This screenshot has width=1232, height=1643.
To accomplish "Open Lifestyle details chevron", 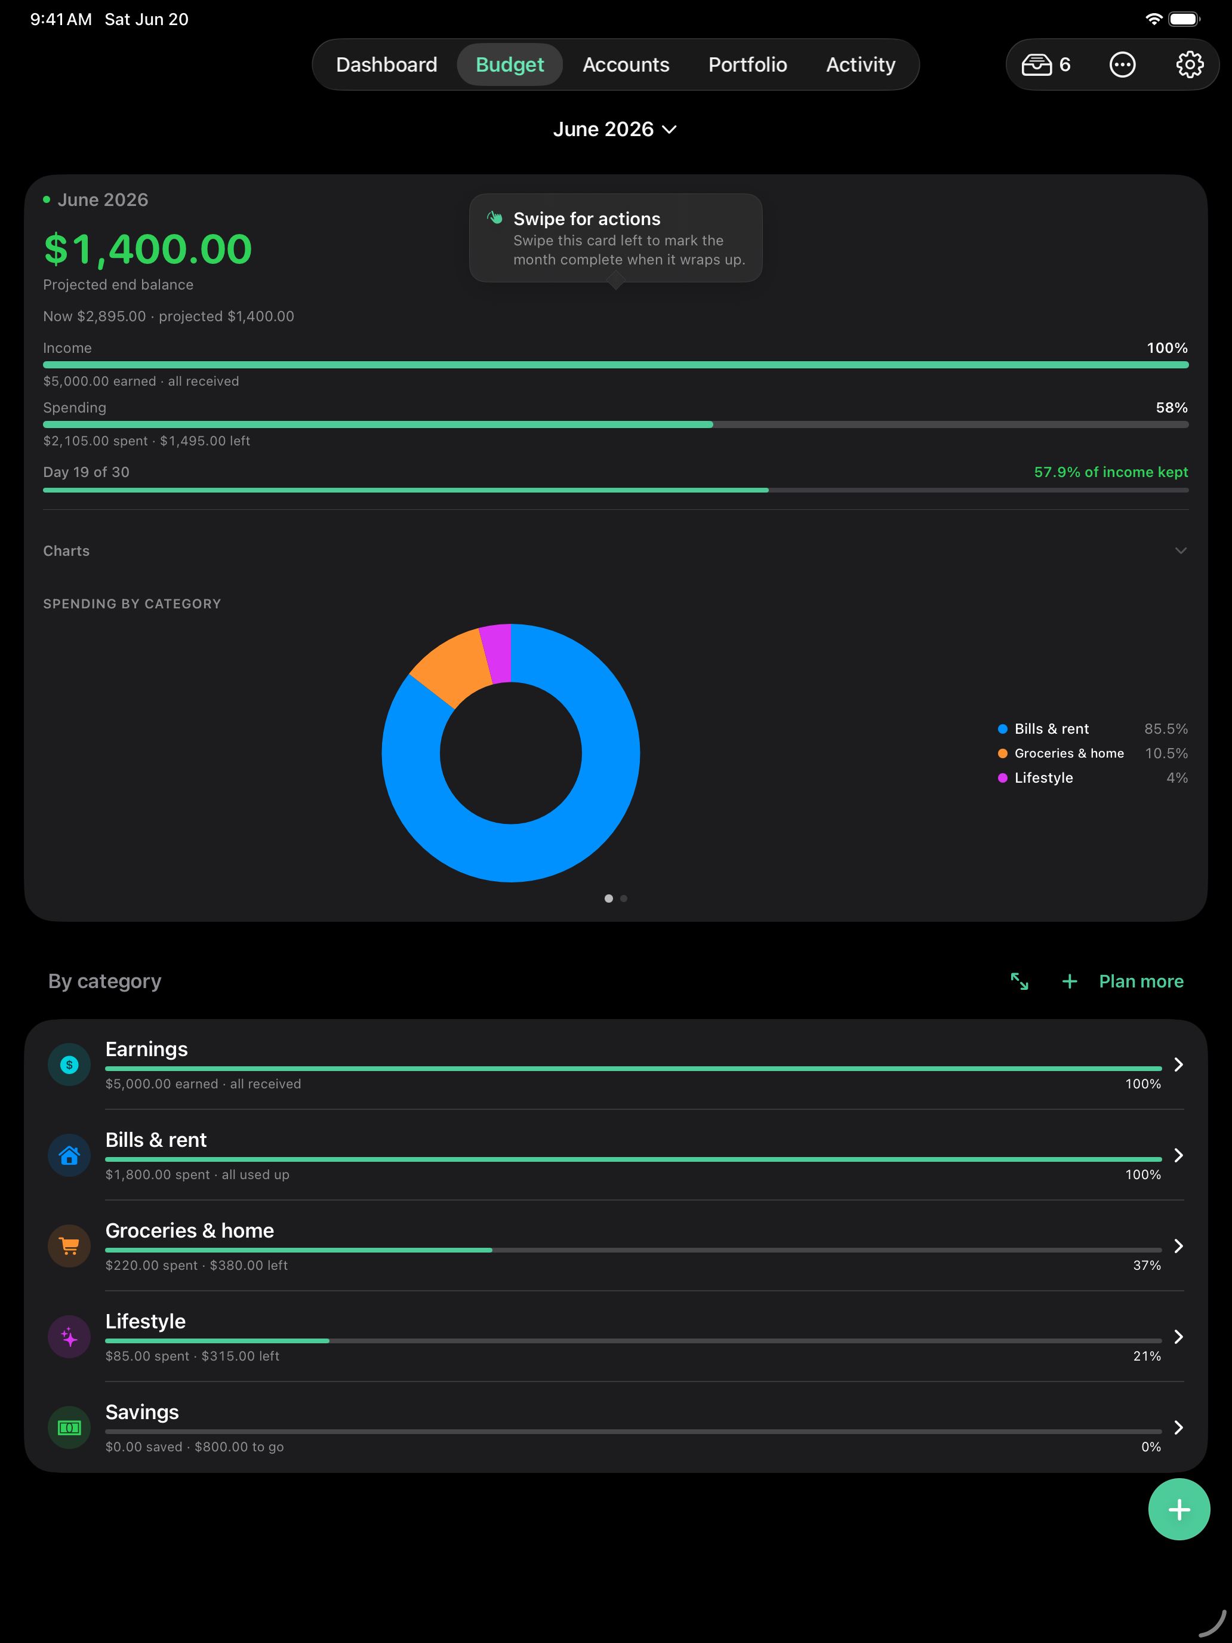I will tap(1178, 1337).
